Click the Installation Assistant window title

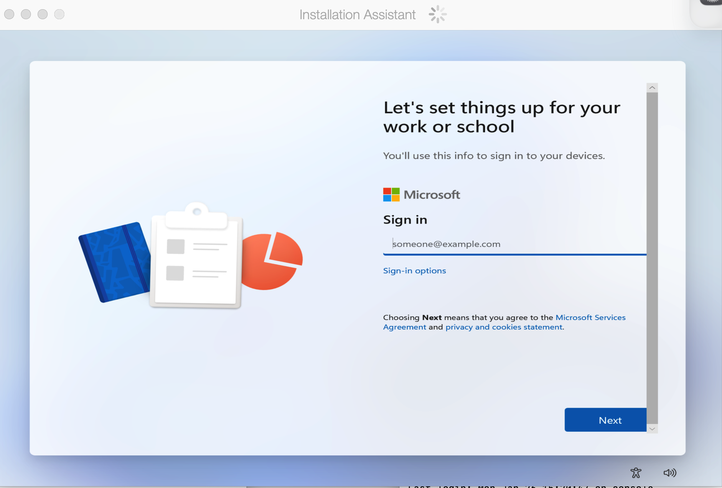pos(358,15)
